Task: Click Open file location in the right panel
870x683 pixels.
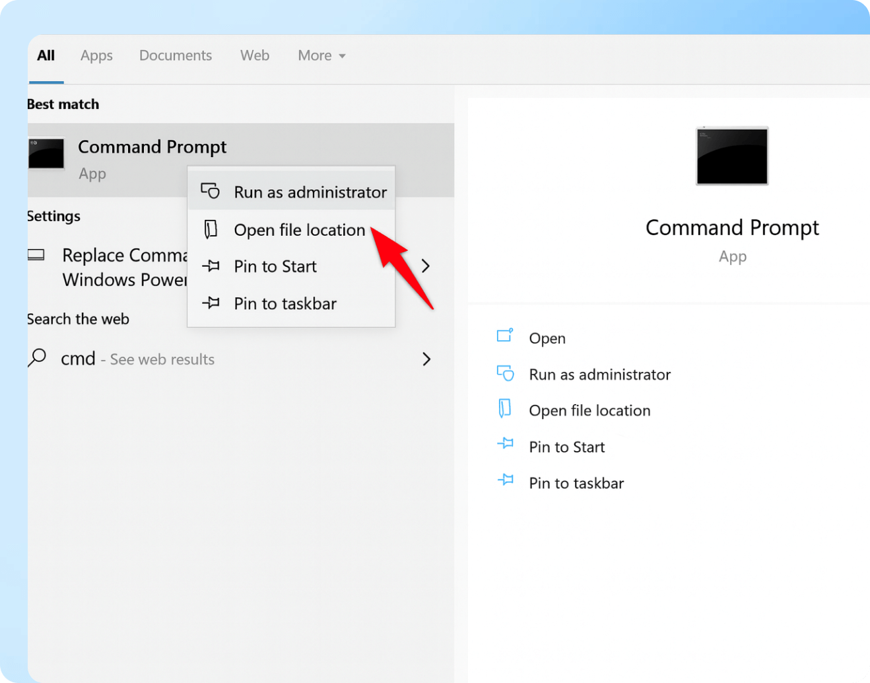Action: coord(590,410)
